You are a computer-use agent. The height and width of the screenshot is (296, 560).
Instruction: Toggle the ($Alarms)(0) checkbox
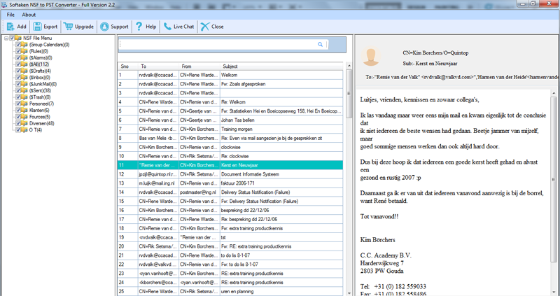(x=18, y=57)
